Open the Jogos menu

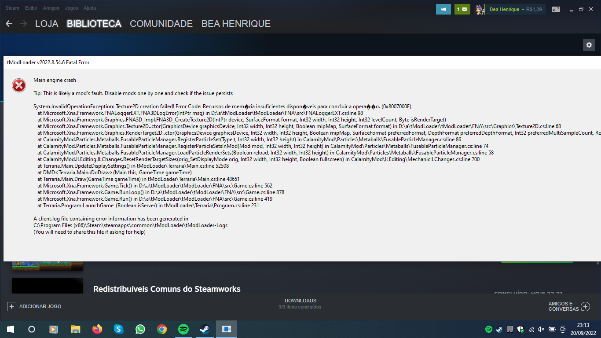[71, 8]
